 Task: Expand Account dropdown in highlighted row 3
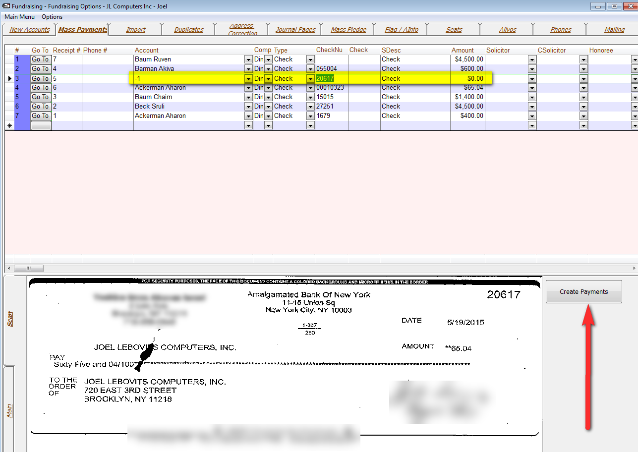pyautogui.click(x=248, y=79)
